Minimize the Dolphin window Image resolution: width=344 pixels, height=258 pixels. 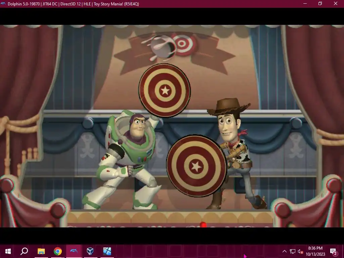tap(305, 4)
